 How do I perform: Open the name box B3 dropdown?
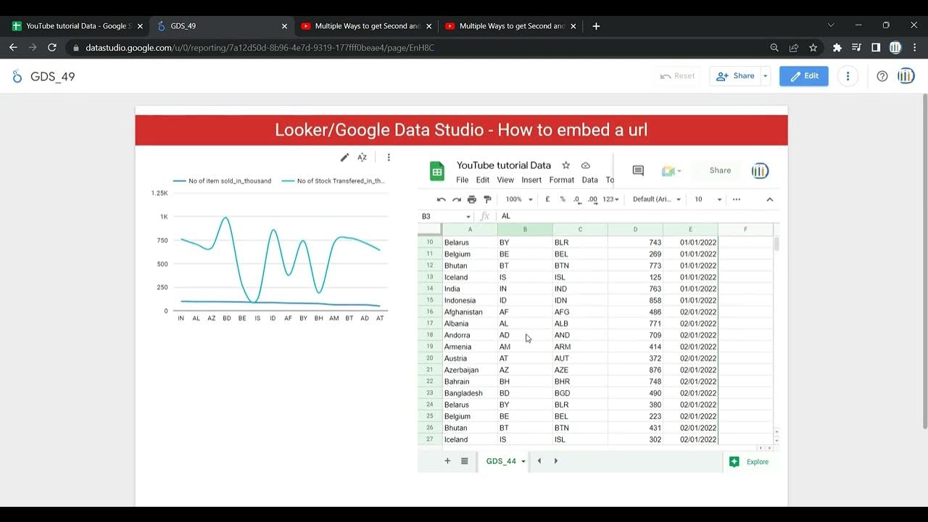468,217
